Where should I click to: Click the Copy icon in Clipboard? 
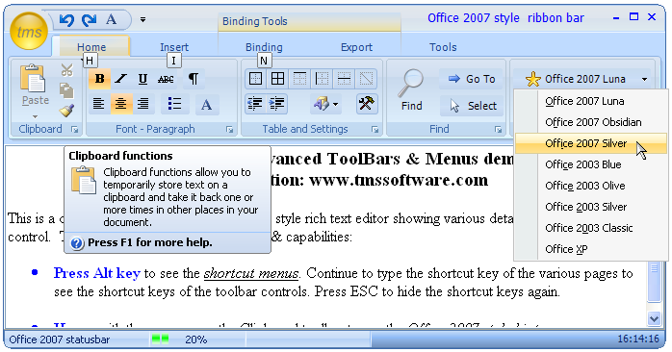point(66,90)
